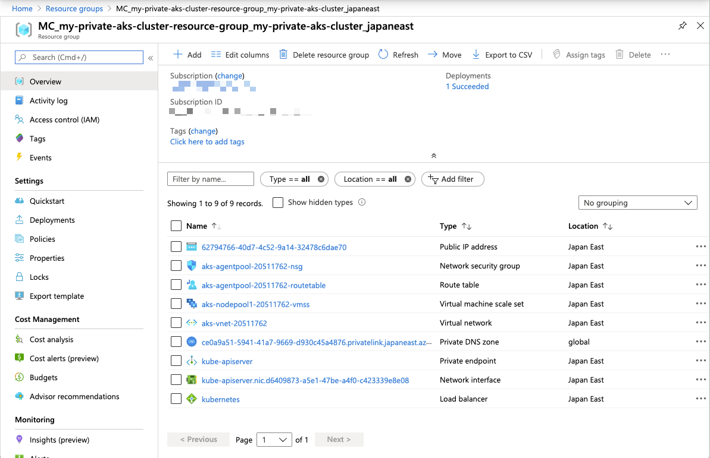Click the network interface resource icon

point(192,380)
